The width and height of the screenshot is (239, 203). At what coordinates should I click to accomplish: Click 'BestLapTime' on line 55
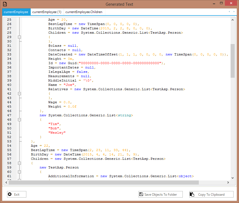point(43,150)
